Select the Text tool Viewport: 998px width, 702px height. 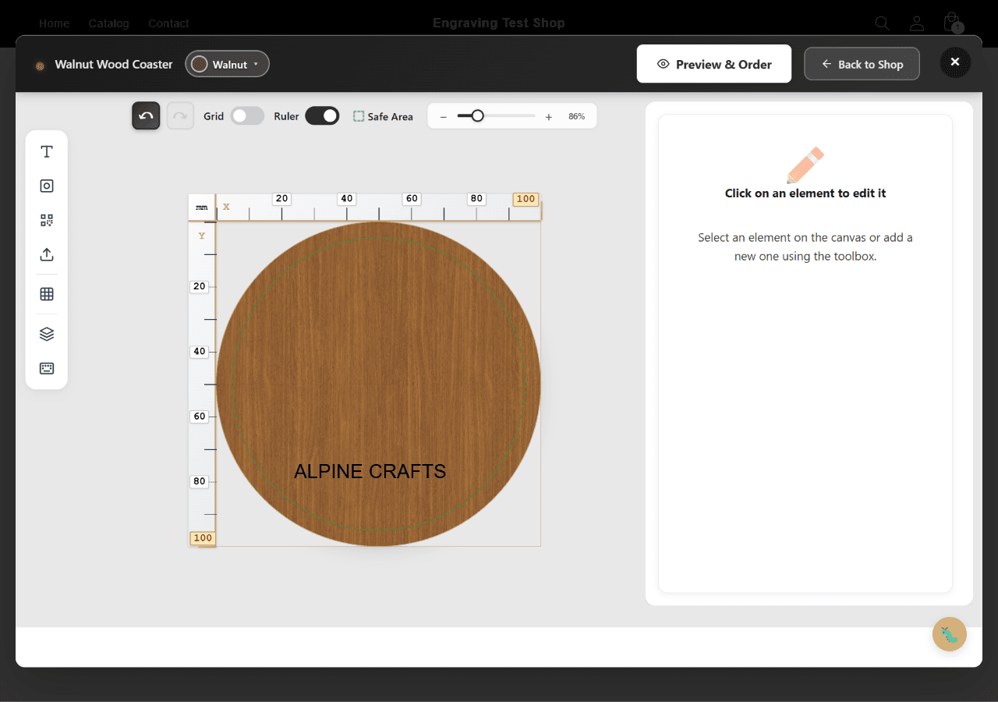(46, 151)
